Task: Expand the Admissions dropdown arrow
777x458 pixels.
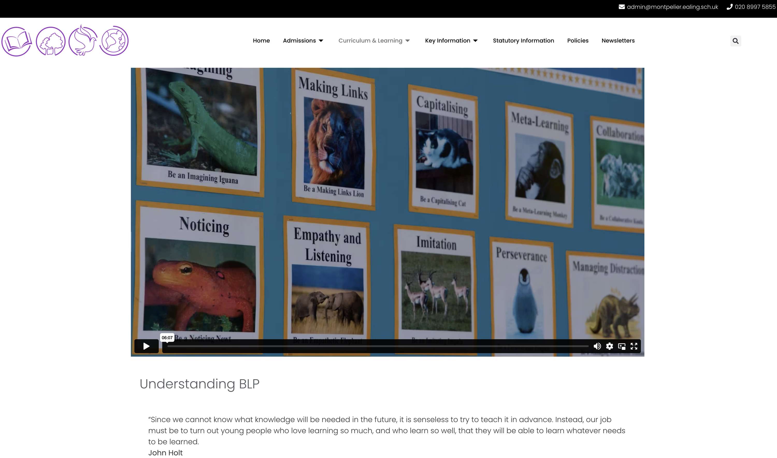Action: [x=321, y=41]
